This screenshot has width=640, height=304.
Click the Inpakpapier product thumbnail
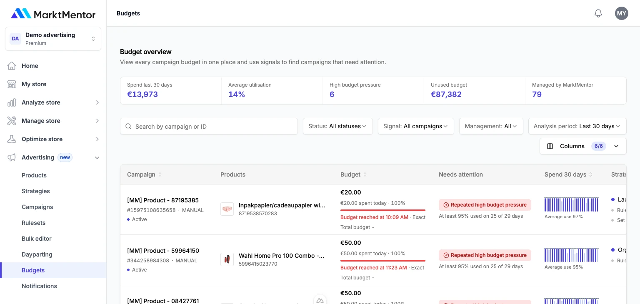click(227, 209)
